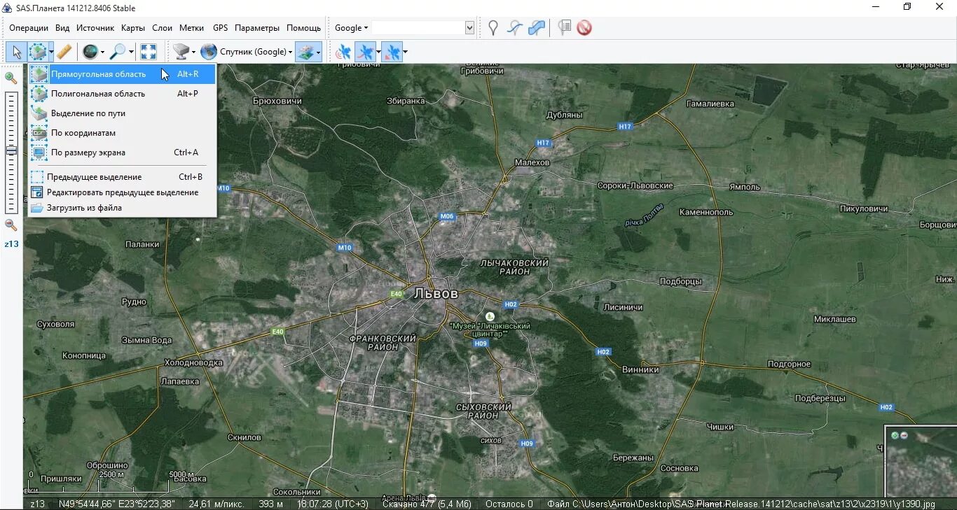Select Предыдущее выделение entry

pos(122,177)
